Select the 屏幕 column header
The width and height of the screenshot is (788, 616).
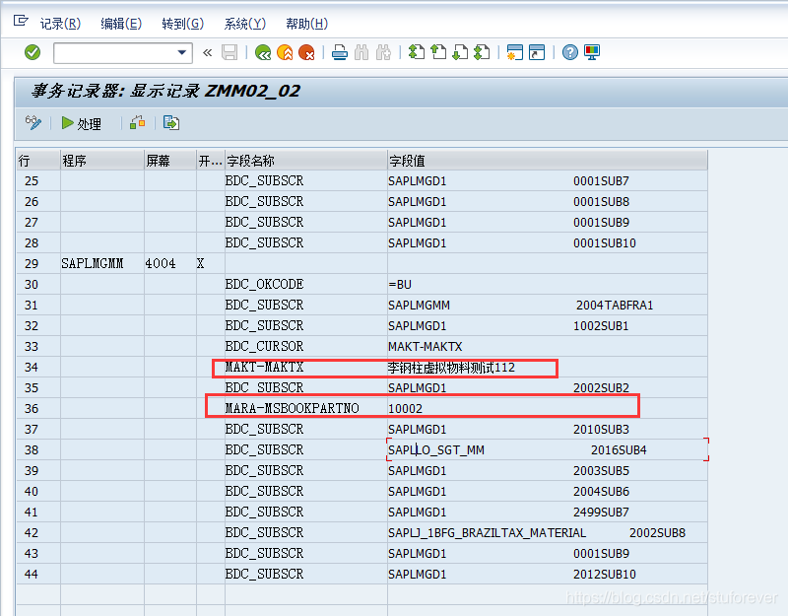pyautogui.click(x=169, y=161)
